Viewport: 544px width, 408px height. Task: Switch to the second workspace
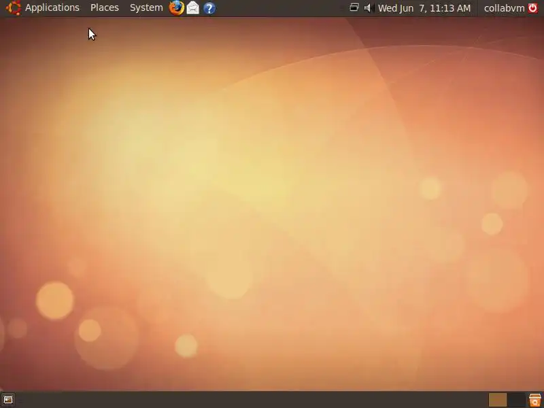[x=516, y=400]
